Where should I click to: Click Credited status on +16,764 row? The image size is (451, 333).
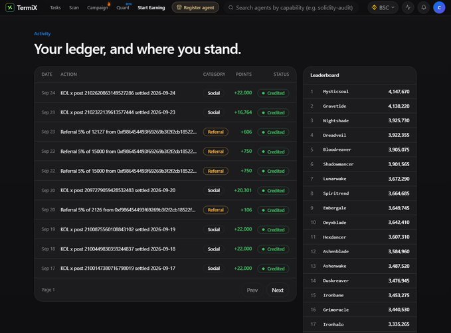click(x=273, y=112)
